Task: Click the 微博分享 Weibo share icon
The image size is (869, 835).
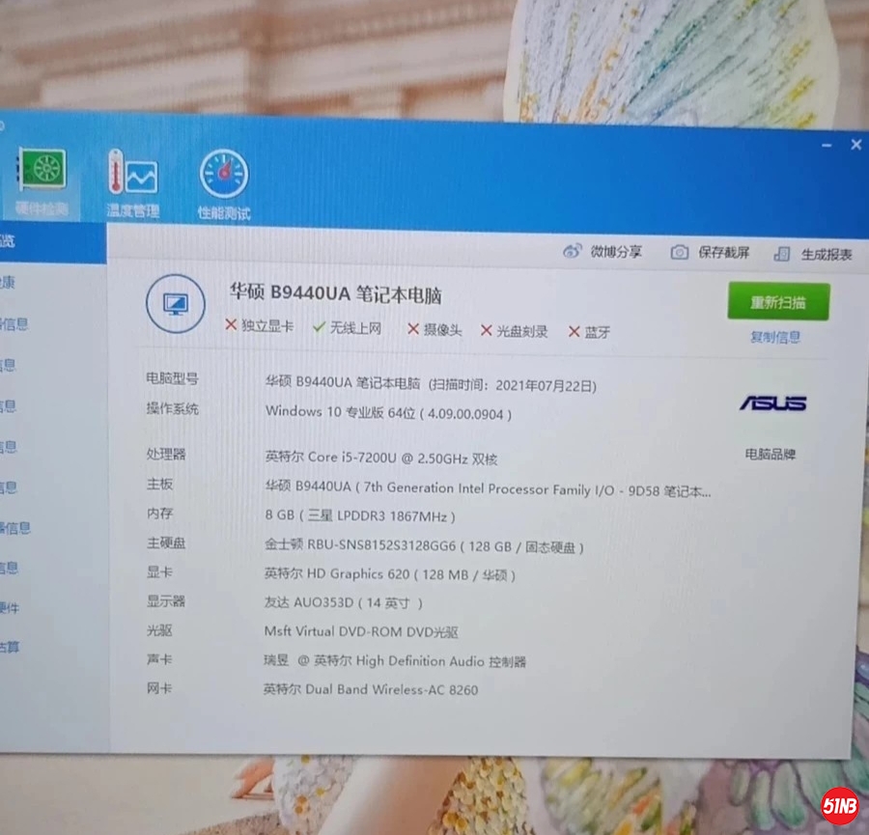Action: (x=572, y=251)
